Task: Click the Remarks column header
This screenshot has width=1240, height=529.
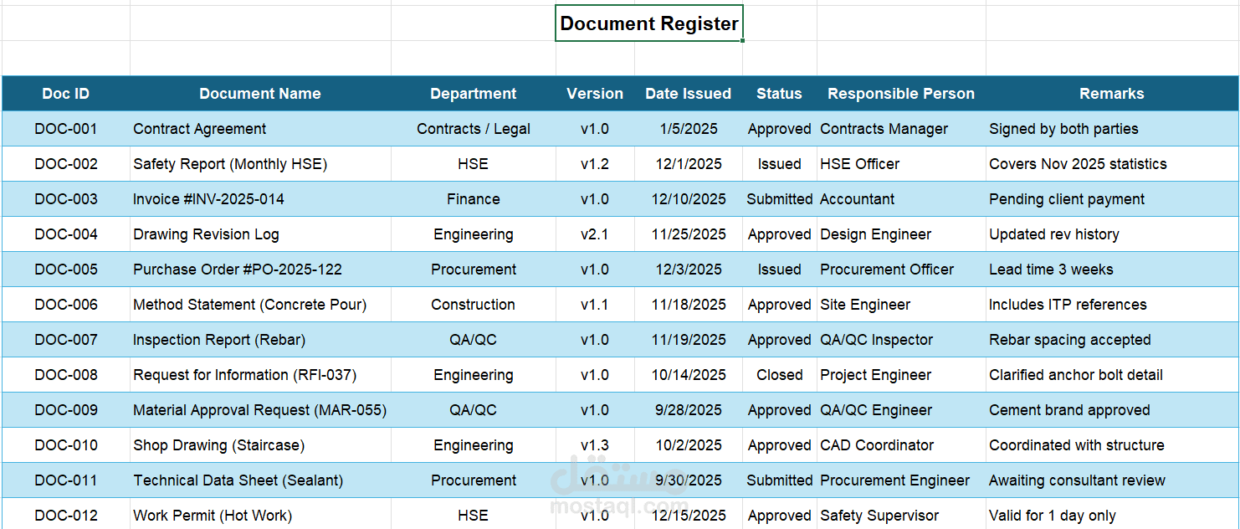Action: [x=1112, y=94]
